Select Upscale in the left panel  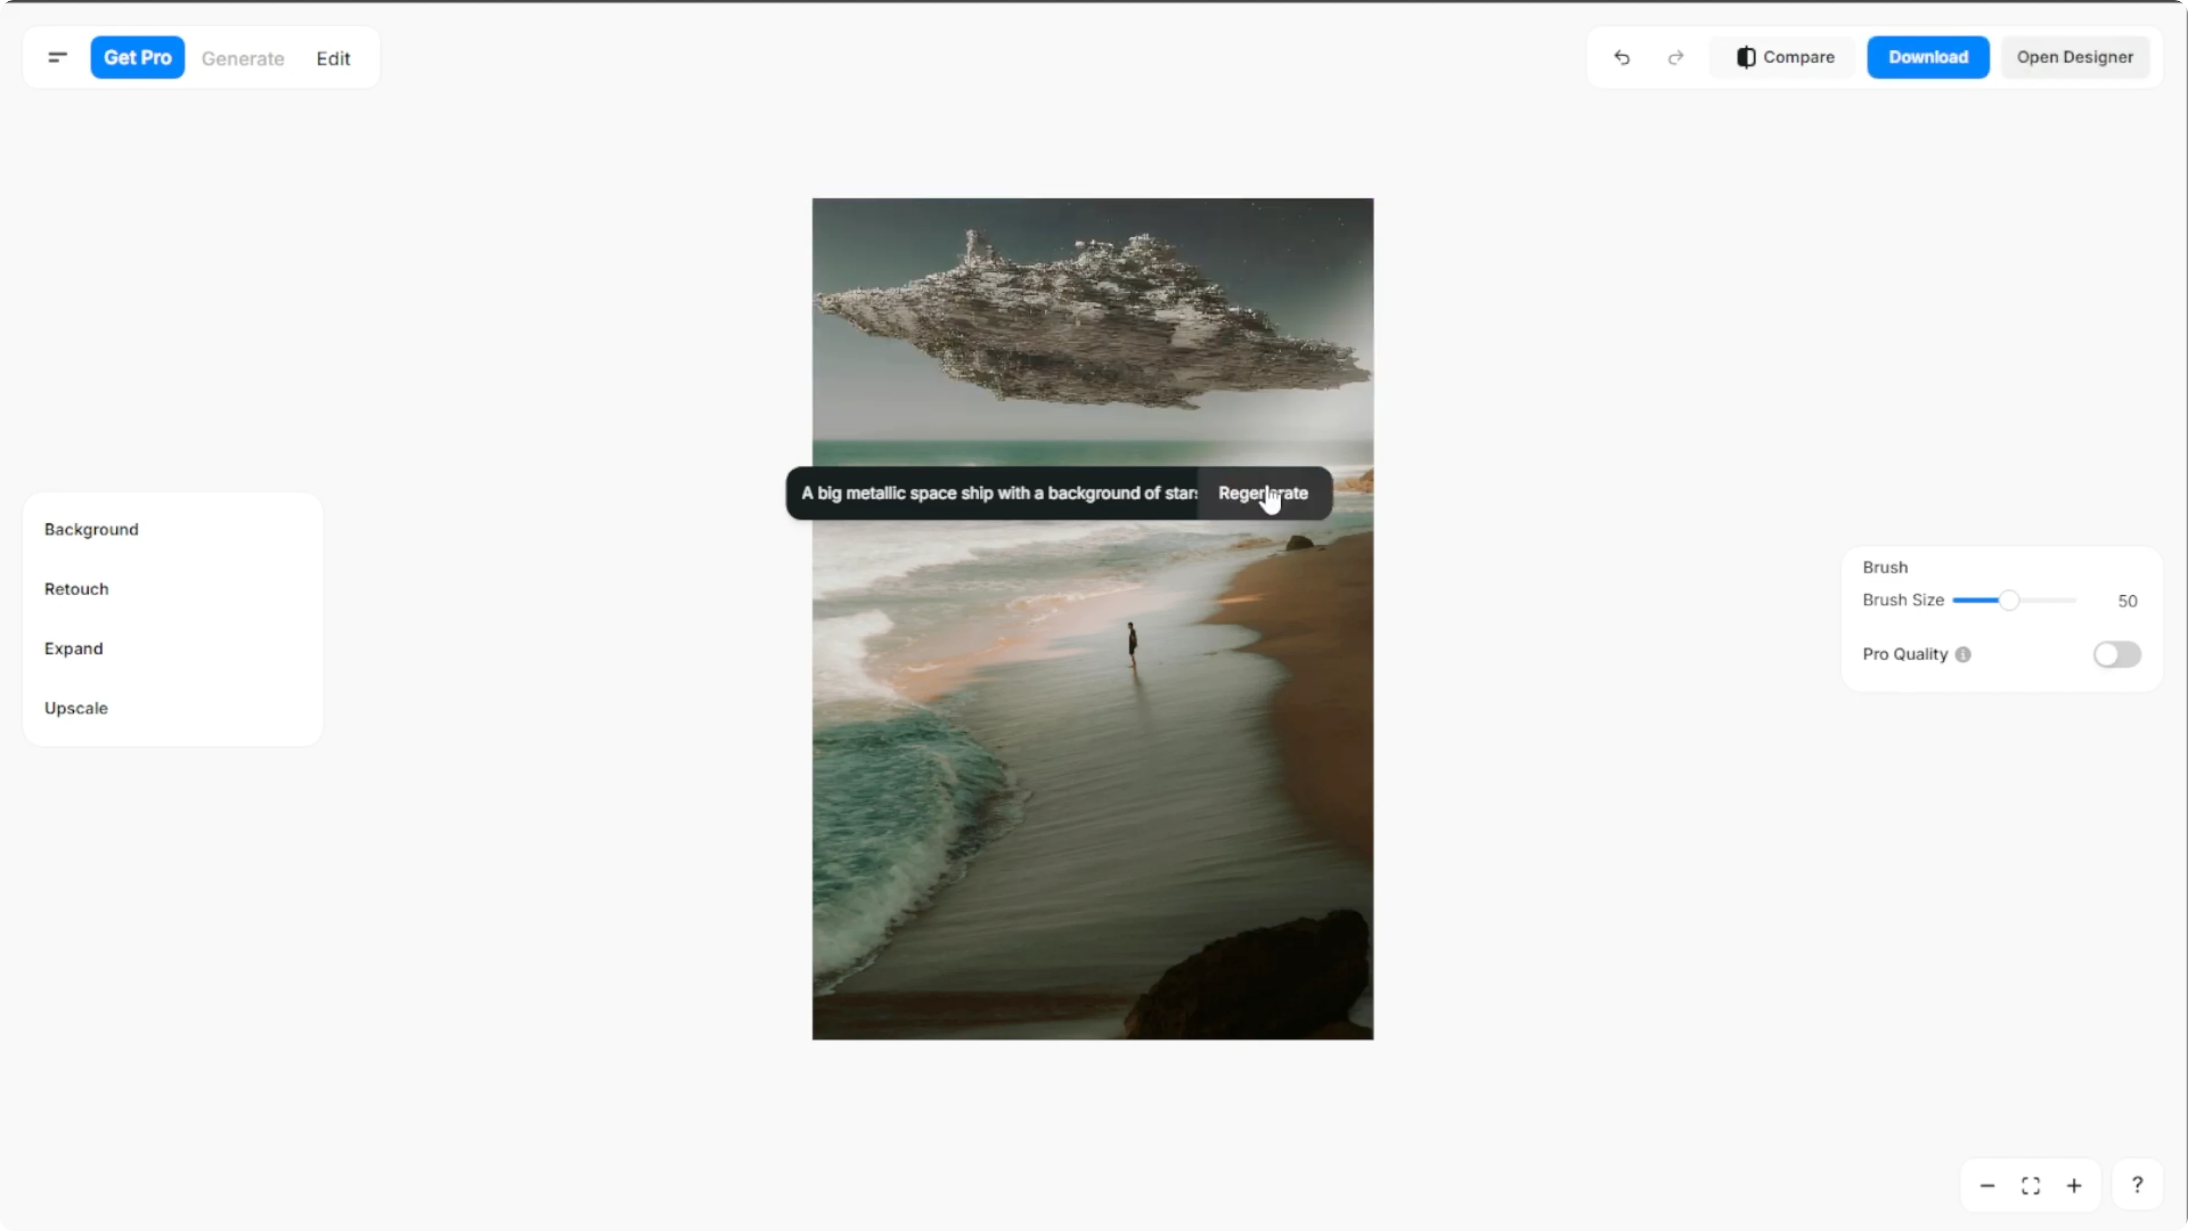76,708
